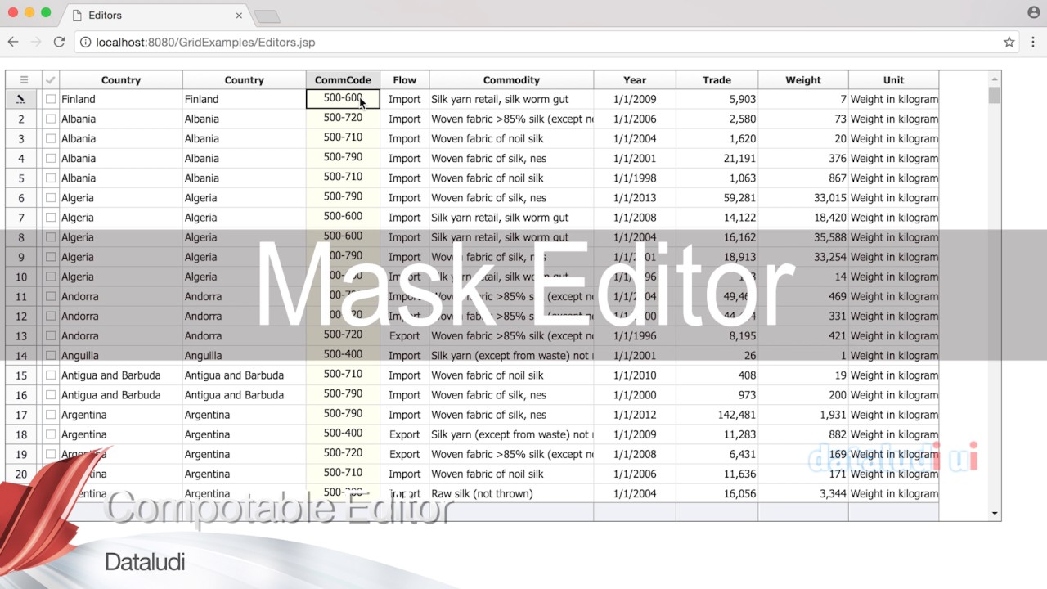Focus the address bar URL field
1047x589 pixels.
(540, 42)
